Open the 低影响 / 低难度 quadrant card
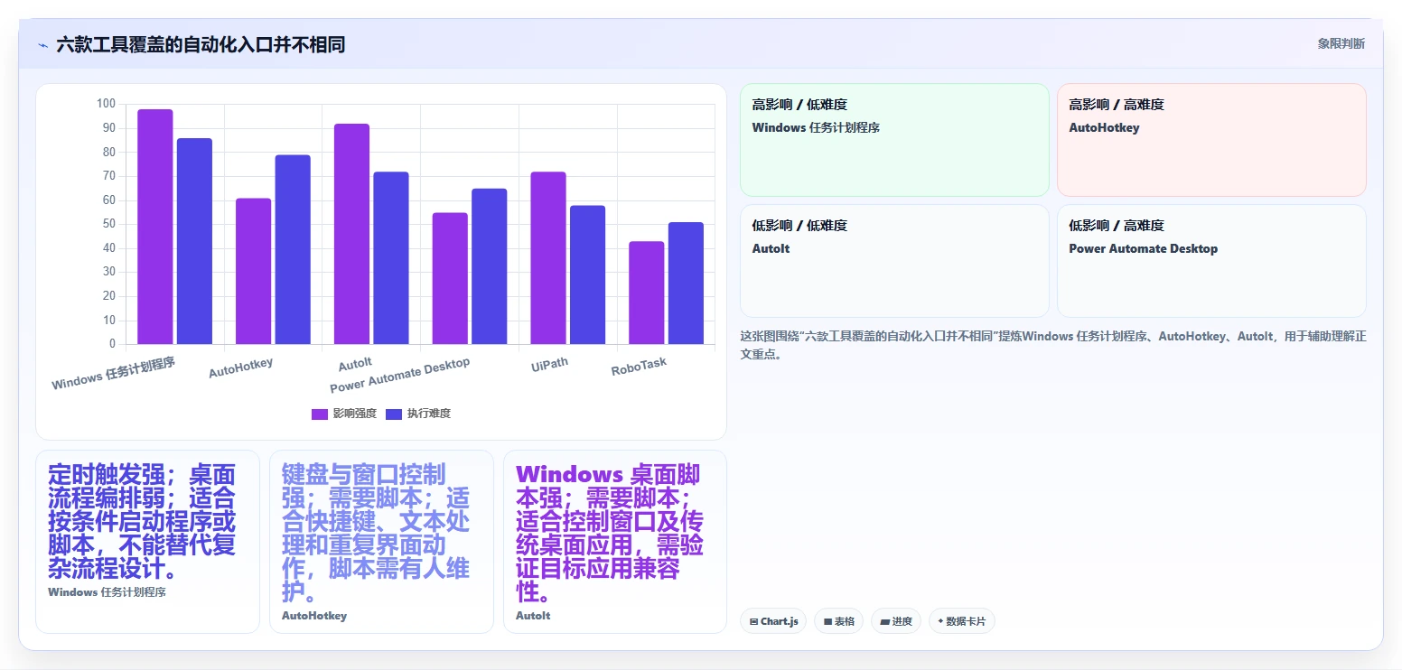The height and width of the screenshot is (670, 1402). click(x=894, y=261)
